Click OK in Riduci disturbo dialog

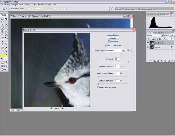(113, 35)
